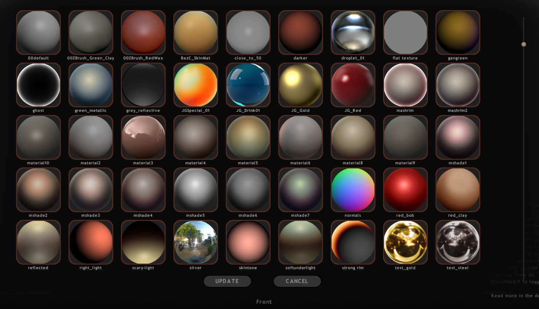This screenshot has width=539, height=309.
Task: Choose the softunderlight material
Action: tap(301, 242)
